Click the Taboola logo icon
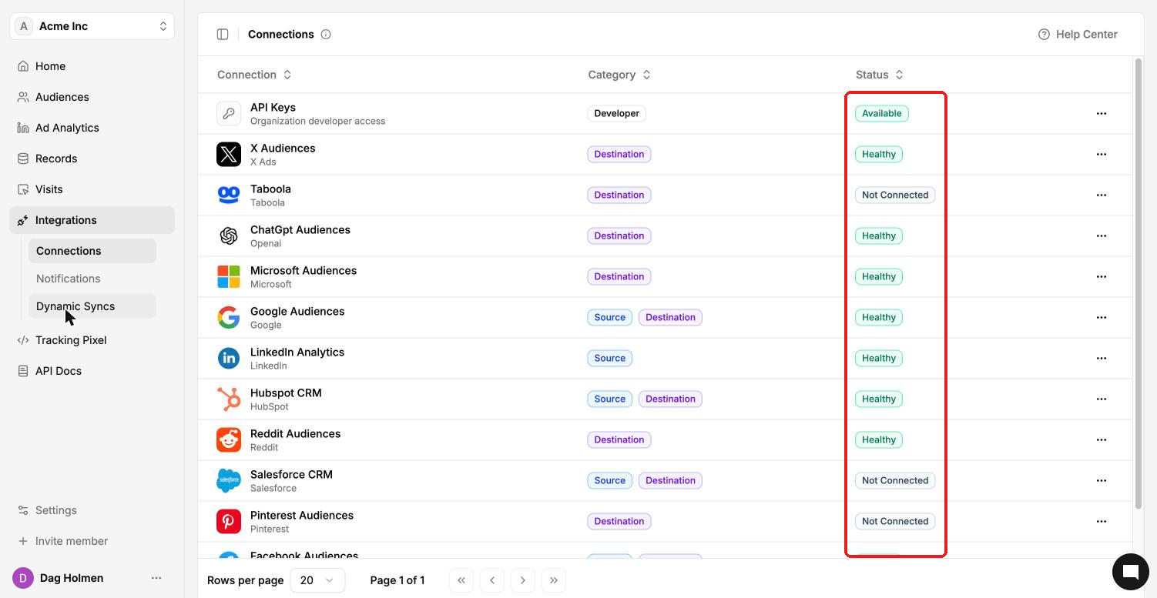The height and width of the screenshot is (598, 1157). tap(229, 195)
